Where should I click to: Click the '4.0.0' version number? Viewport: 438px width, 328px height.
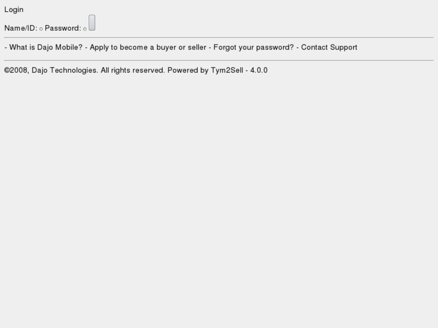259,70
